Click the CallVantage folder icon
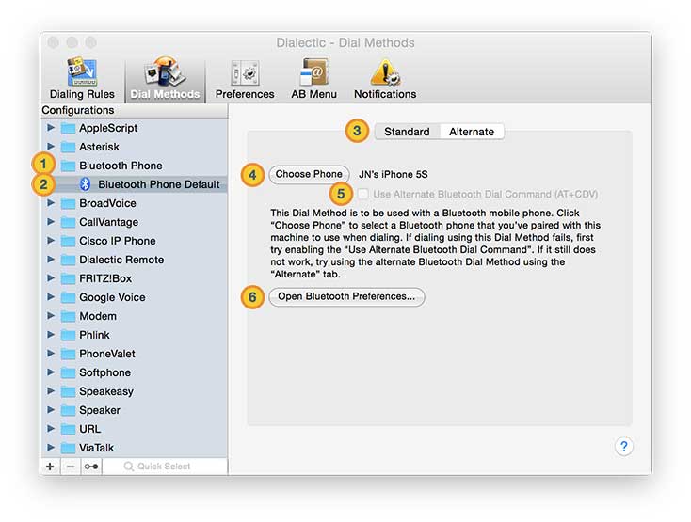The image size is (691, 522). (x=68, y=222)
